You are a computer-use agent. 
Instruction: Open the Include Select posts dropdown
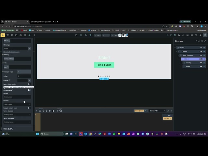click(x=17, y=97)
